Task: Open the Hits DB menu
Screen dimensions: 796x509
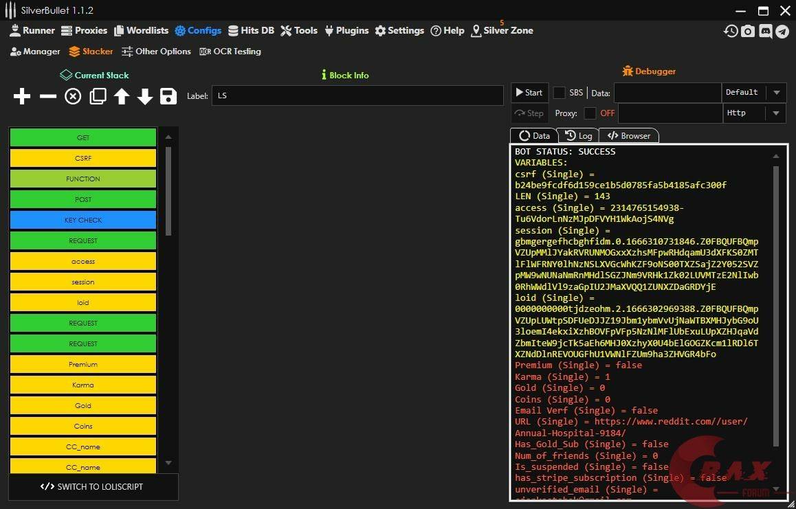Action: tap(251, 30)
